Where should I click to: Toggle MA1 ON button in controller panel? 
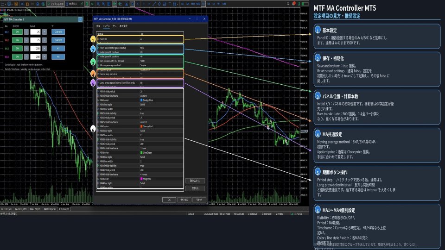click(17, 32)
